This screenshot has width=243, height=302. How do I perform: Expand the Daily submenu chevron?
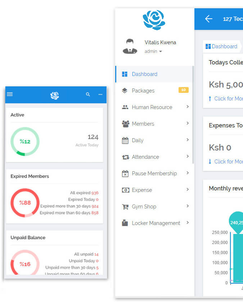click(188, 140)
